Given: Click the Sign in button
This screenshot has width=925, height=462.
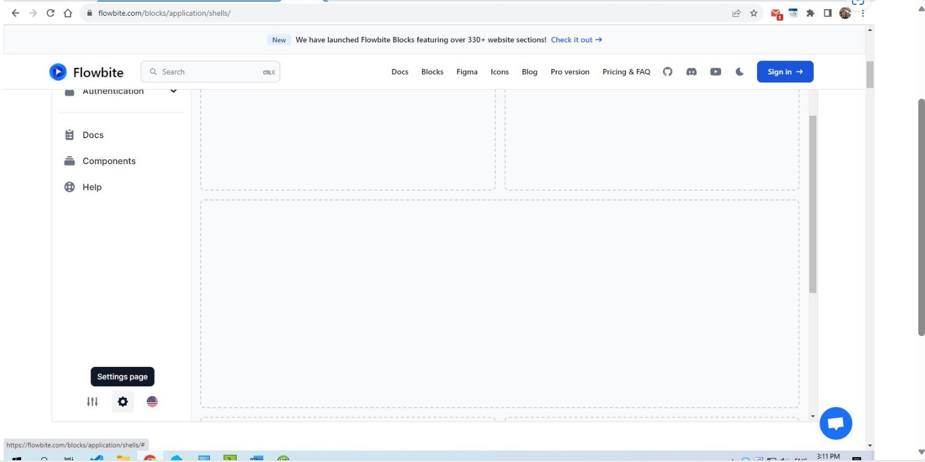Looking at the screenshot, I should point(785,72).
